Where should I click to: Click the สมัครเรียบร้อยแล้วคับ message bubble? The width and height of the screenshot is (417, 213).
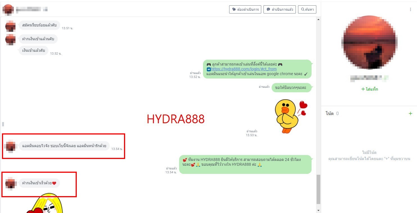[x=39, y=25]
